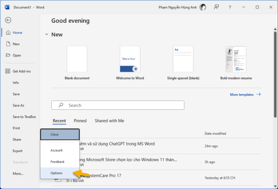Open the Welcome to Word tour template
Screen dimensions: 278x189
coord(130,59)
